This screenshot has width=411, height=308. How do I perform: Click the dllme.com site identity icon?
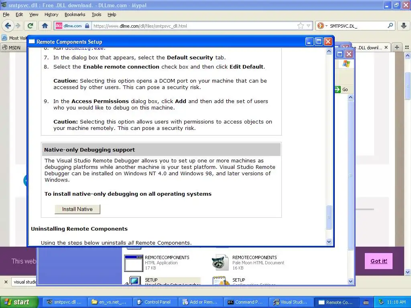tap(72, 26)
